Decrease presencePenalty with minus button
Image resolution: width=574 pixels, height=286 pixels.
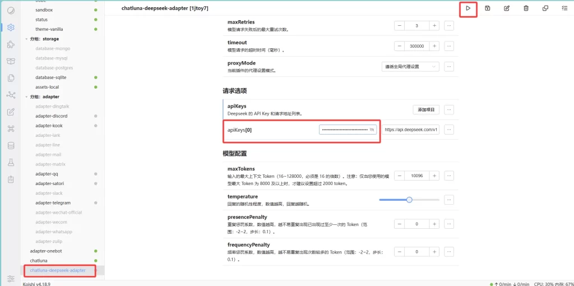click(x=399, y=224)
